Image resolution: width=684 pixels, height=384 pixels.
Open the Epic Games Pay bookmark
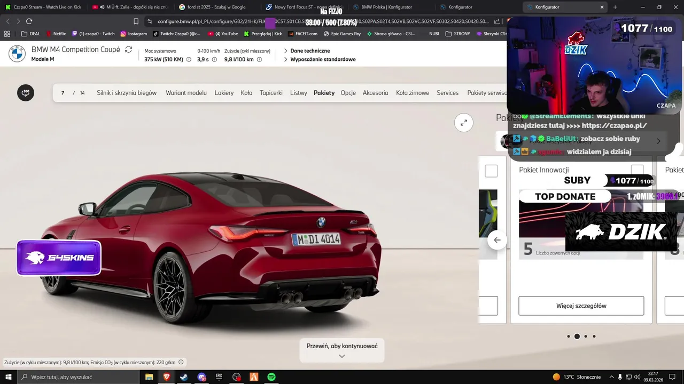point(342,34)
